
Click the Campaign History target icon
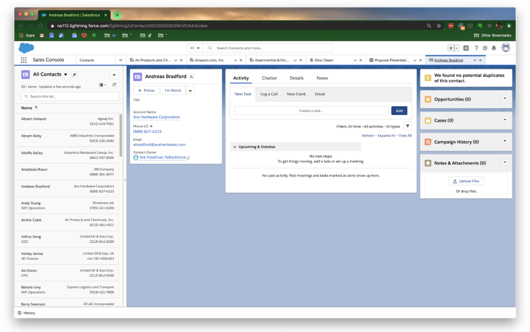[428, 142]
